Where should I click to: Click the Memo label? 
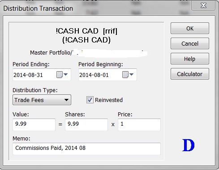(x=21, y=138)
